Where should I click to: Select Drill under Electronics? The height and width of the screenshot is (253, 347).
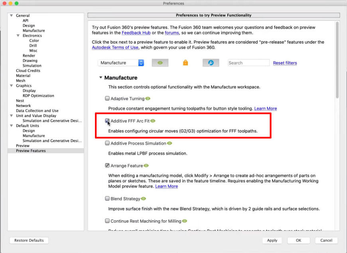click(x=33, y=45)
